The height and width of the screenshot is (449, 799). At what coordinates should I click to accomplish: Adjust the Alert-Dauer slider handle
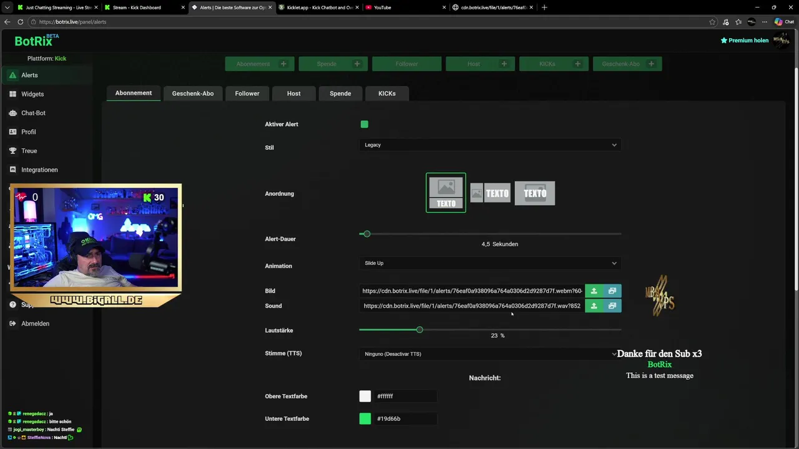(x=367, y=234)
